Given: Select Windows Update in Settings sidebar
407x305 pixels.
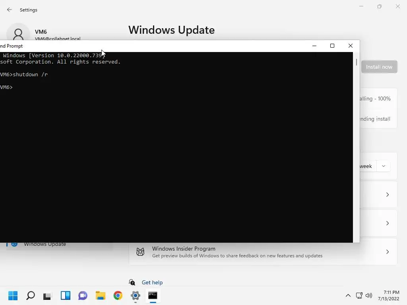Looking at the screenshot, I should point(45,244).
